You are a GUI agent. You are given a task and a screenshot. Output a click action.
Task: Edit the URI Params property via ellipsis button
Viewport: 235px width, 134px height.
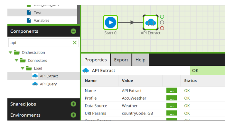click(x=172, y=113)
